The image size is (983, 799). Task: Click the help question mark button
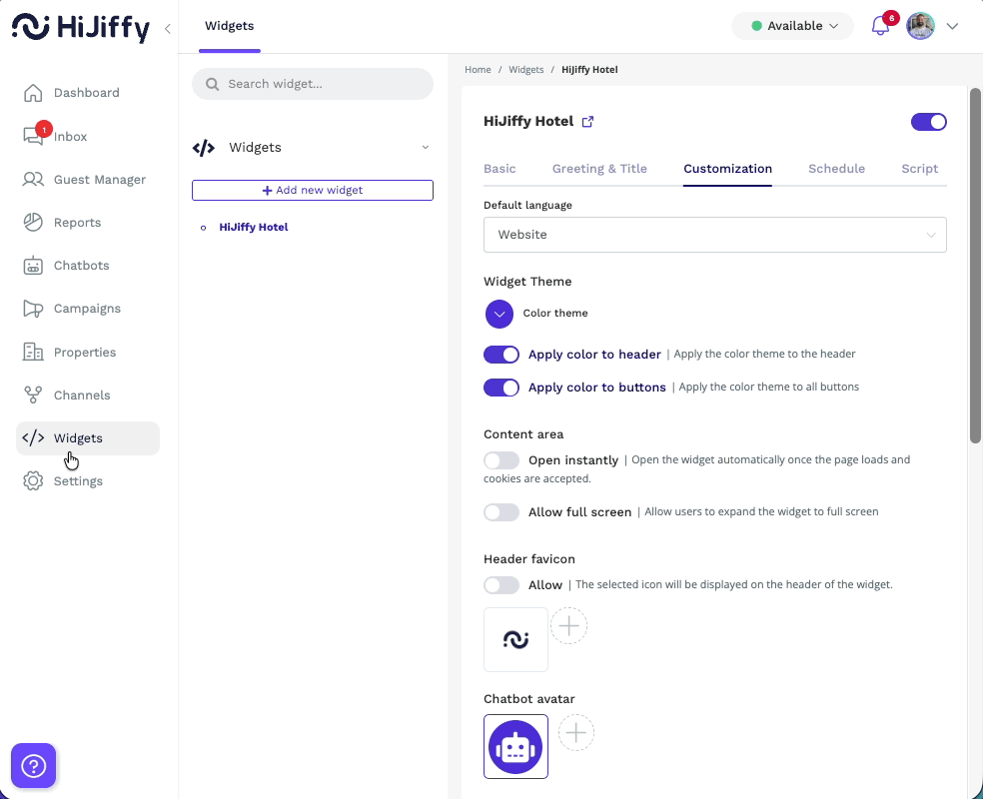click(x=34, y=766)
